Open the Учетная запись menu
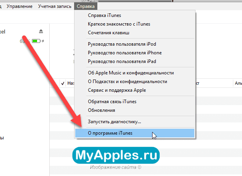The image size is (242, 176). [55, 6]
